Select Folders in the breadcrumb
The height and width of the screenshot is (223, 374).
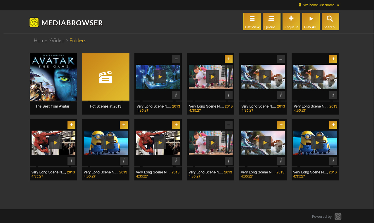78,40
